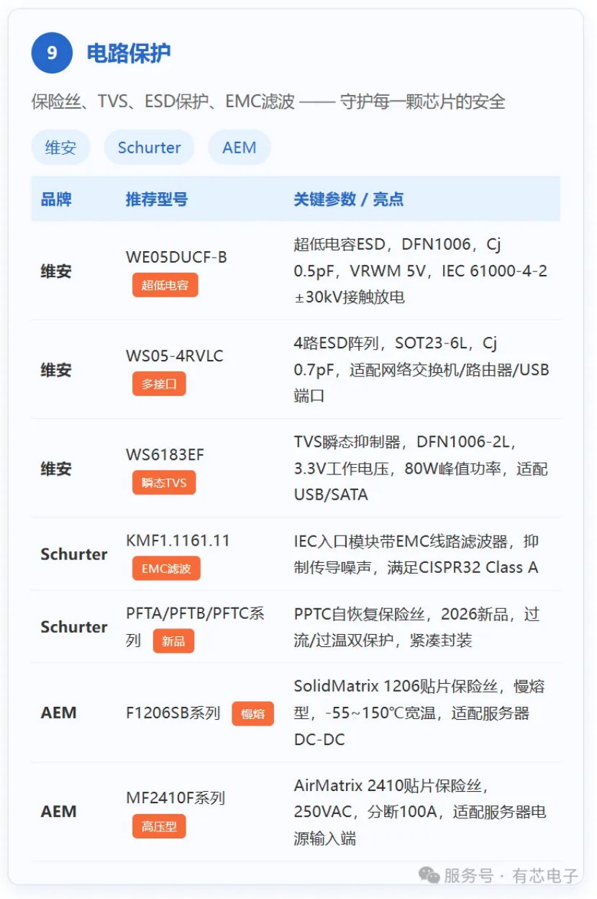This screenshot has width=597, height=899.
Task: Click the 超低电容ESD, DFN1006 description
Action: point(421,271)
